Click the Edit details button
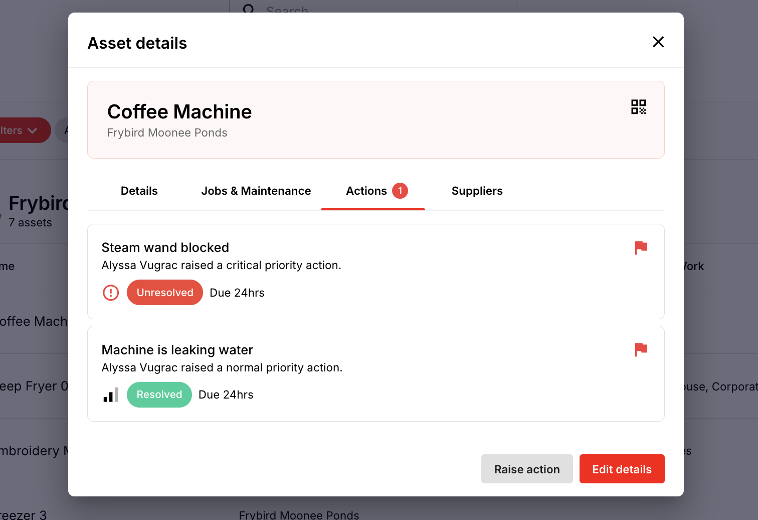758x520 pixels. click(622, 469)
